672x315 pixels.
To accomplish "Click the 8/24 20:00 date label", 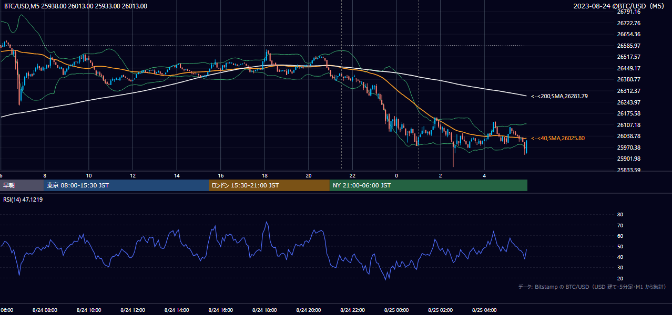I will (x=309, y=310).
